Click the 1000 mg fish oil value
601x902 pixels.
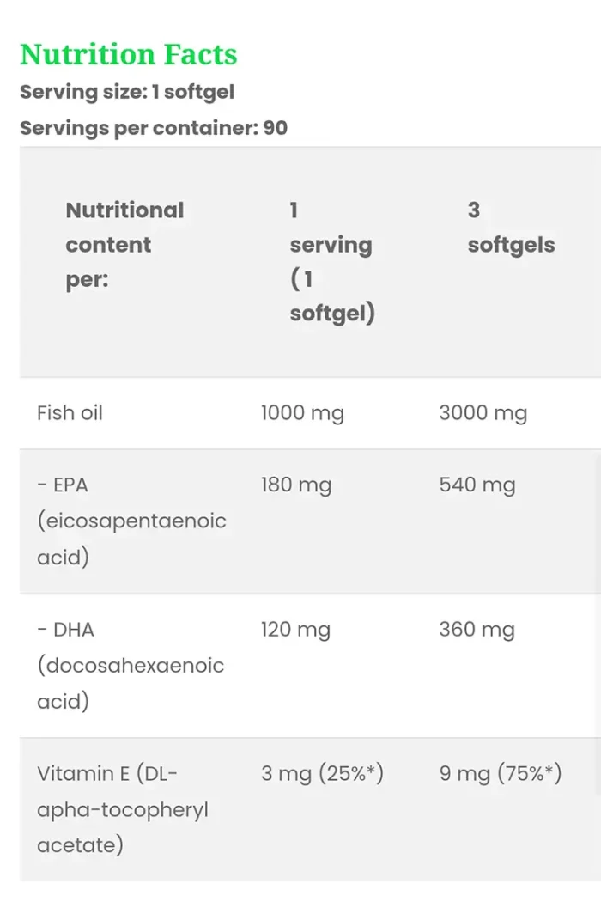[x=302, y=413]
